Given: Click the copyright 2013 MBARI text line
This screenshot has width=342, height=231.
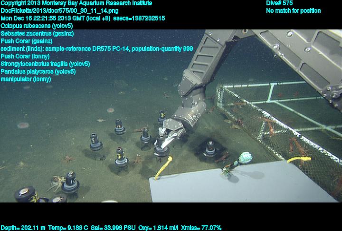Looking at the screenshot, I should [x=76, y=3].
